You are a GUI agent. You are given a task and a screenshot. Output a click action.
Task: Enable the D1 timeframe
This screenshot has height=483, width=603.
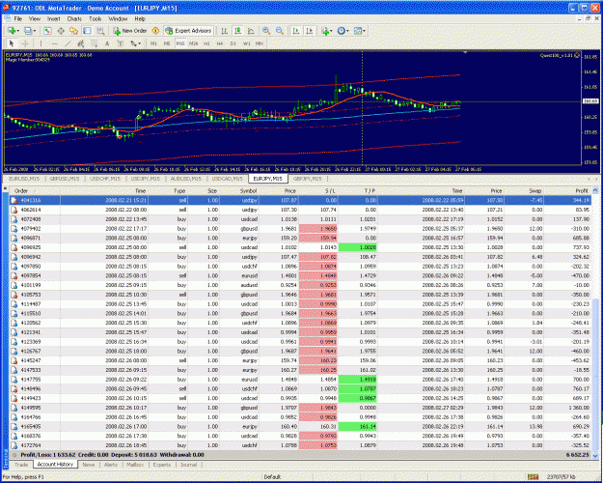point(233,43)
